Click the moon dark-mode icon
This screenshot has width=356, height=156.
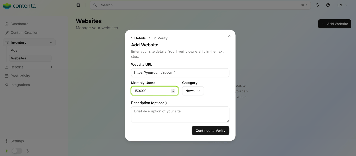[x=27, y=151]
